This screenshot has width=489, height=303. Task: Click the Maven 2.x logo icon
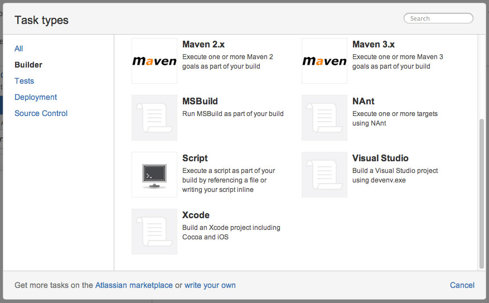tap(154, 61)
